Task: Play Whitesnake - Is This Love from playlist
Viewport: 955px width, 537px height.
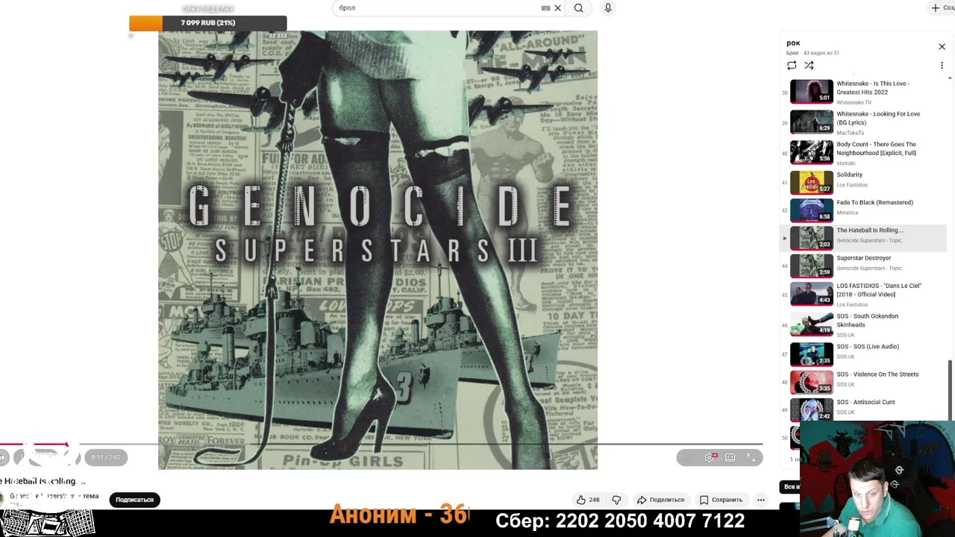Action: [x=863, y=92]
